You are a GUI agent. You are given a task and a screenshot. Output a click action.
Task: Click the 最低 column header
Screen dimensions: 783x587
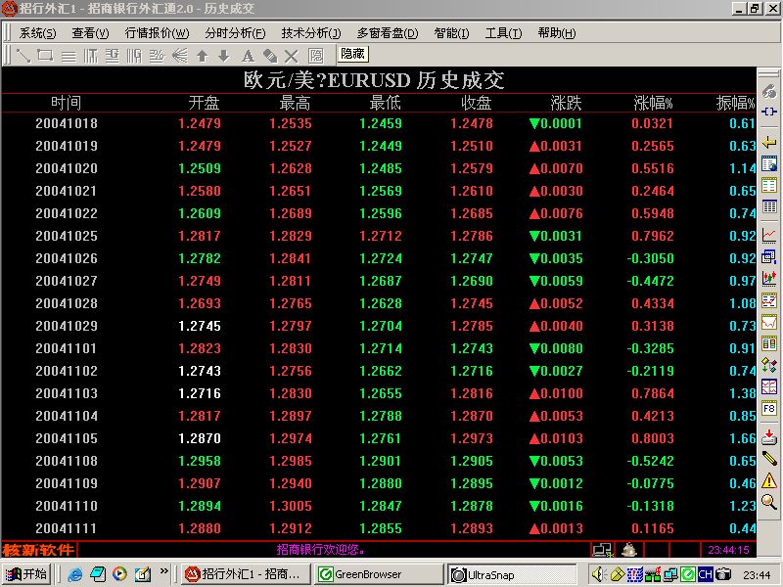coord(385,103)
